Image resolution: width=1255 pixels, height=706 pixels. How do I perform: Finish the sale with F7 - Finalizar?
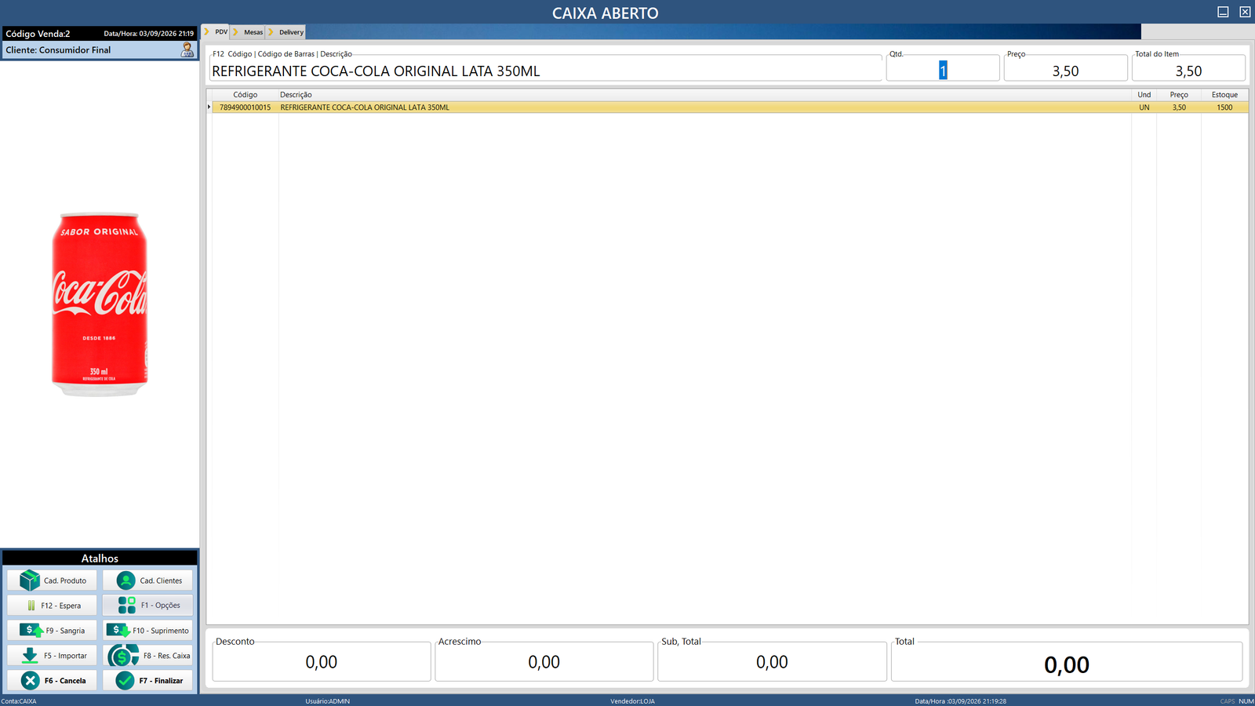[148, 681]
